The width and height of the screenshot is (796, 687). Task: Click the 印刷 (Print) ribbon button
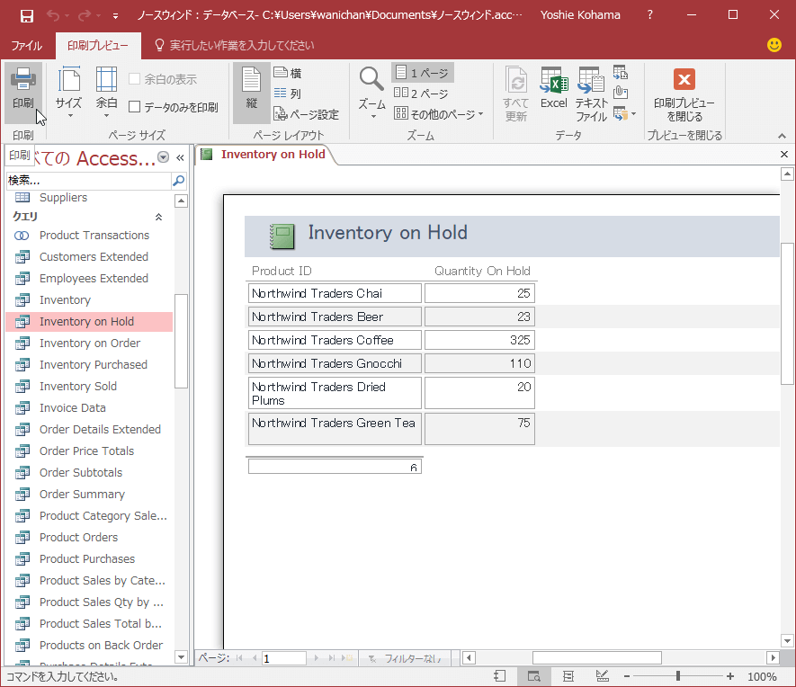tap(23, 93)
